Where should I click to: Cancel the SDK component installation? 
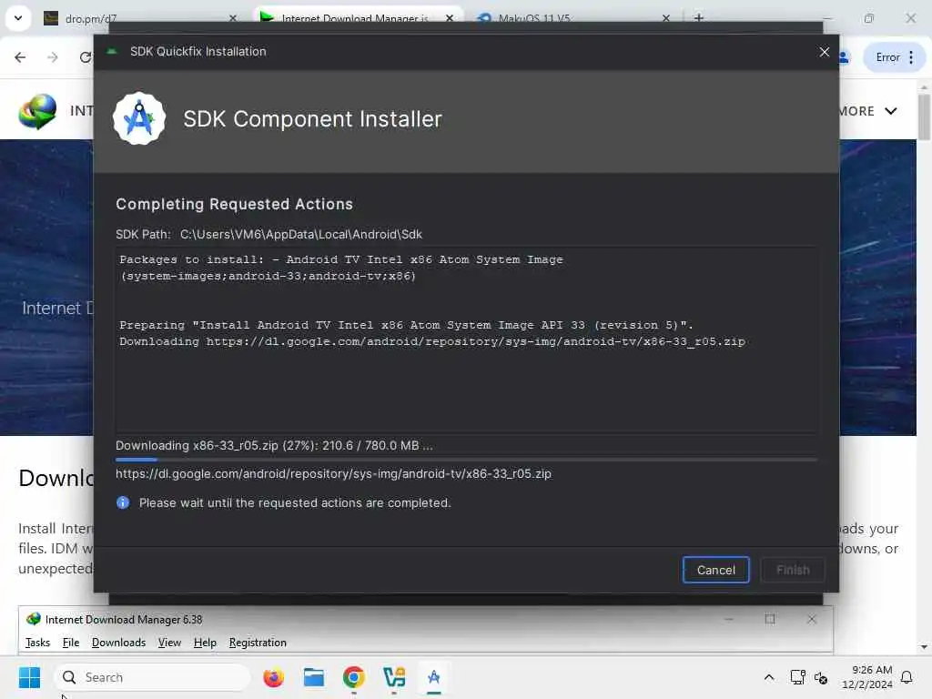715,570
